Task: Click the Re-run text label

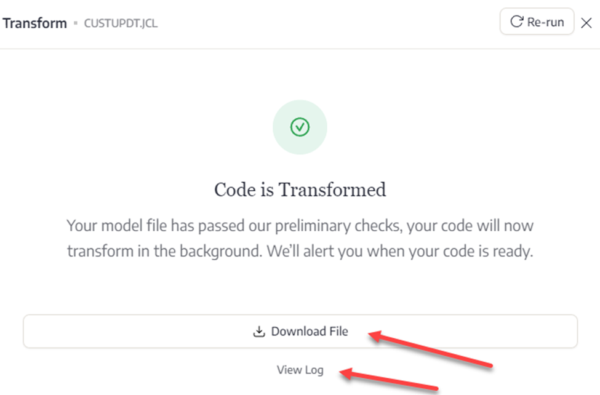Action: pos(545,22)
